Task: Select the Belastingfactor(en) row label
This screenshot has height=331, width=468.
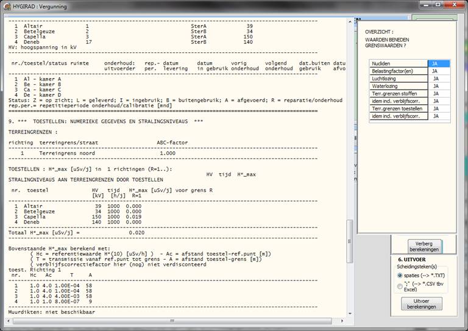Action: [x=399, y=71]
